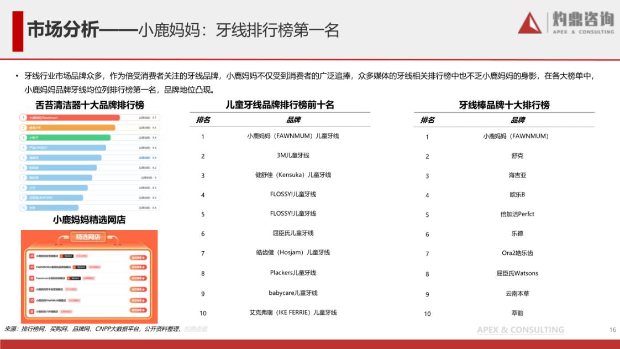Select the brand 乐德
The width and height of the screenshot is (620, 349).
coord(517,233)
